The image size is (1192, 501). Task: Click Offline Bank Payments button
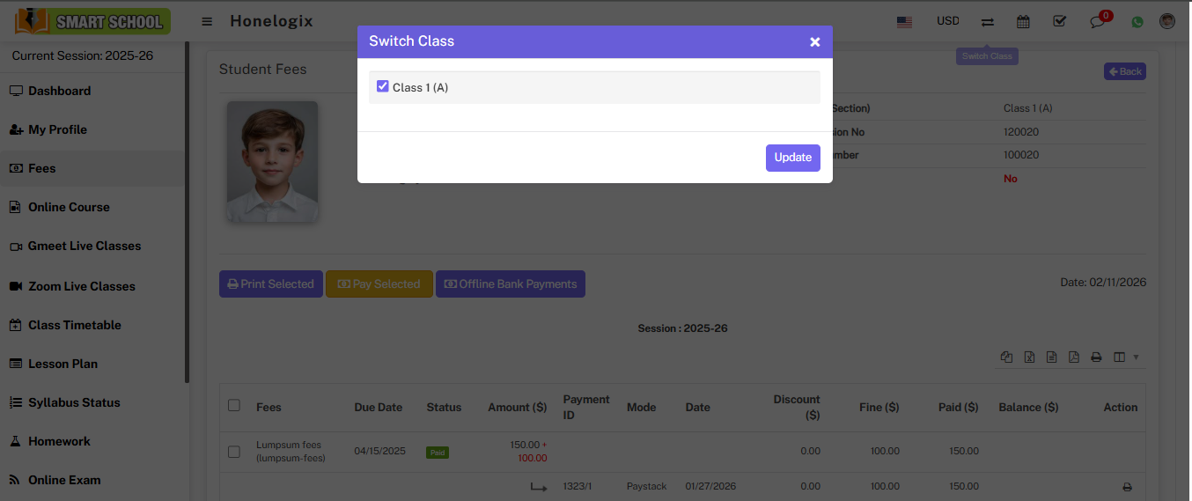pyautogui.click(x=511, y=284)
